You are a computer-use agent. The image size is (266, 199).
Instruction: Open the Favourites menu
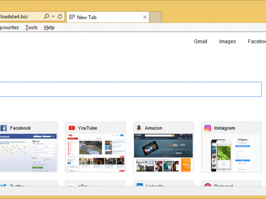(x=10, y=28)
